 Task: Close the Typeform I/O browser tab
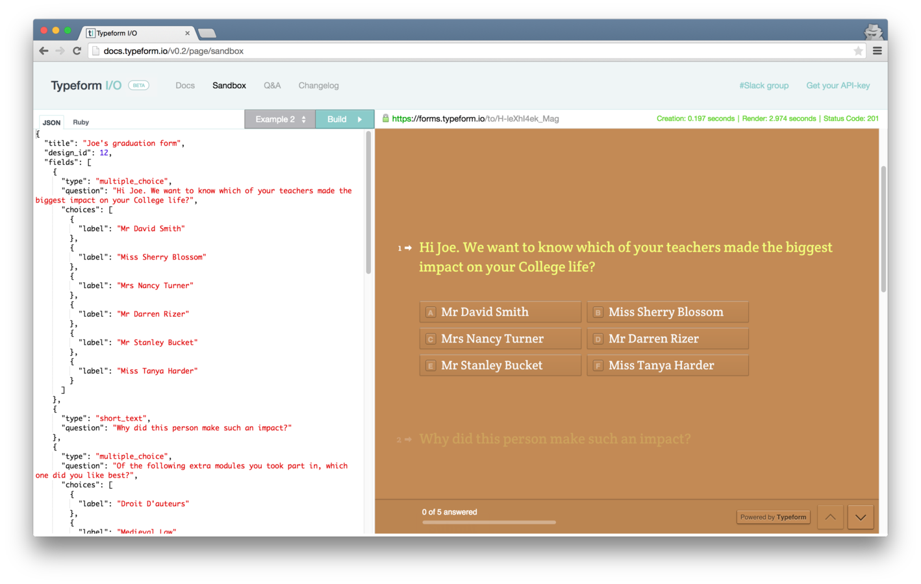click(x=188, y=33)
